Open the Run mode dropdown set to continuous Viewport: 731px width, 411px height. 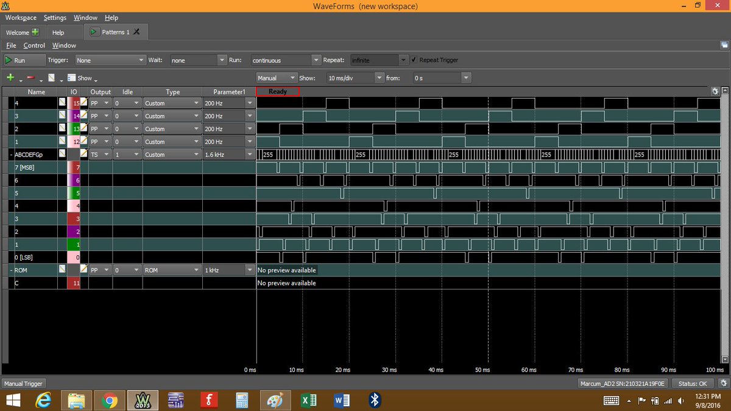click(x=286, y=60)
